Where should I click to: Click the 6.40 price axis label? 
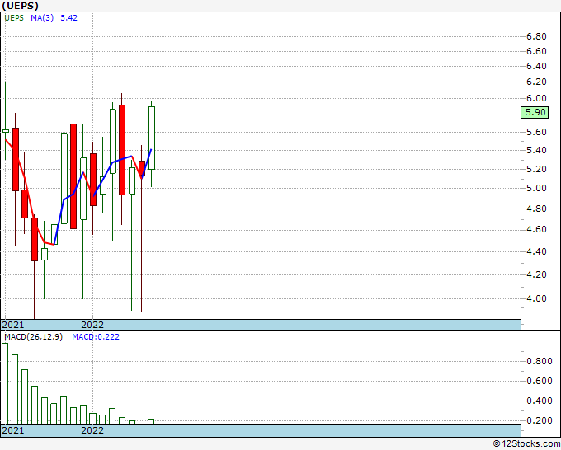[x=536, y=66]
